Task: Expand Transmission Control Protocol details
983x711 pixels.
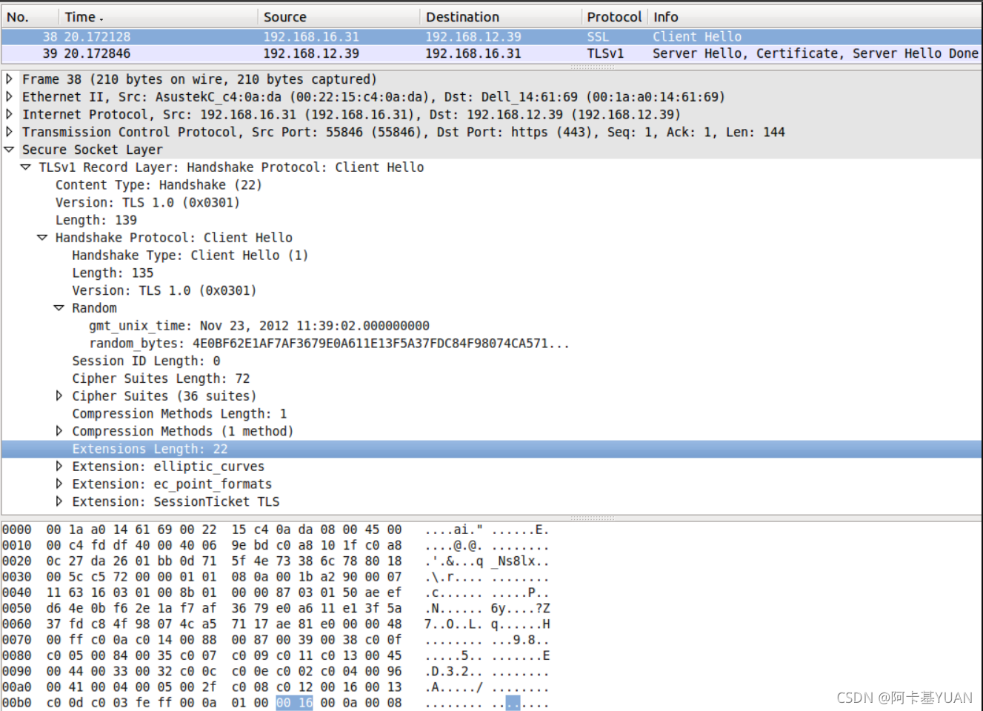Action: click(x=8, y=132)
